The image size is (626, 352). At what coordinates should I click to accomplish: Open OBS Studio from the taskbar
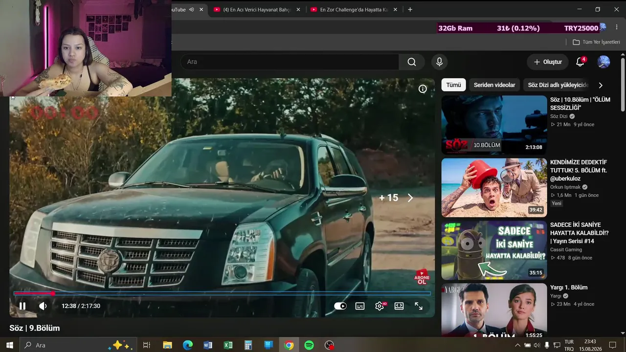click(330, 345)
